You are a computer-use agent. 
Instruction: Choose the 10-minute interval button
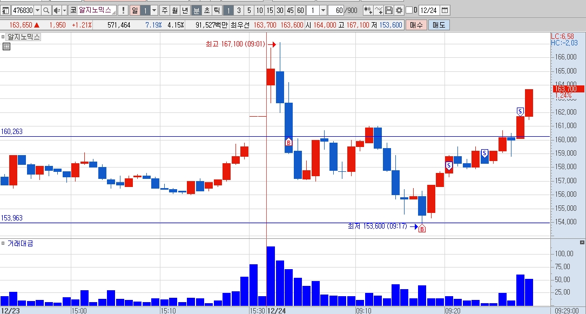259,10
